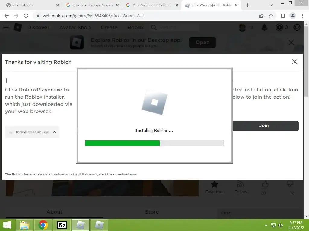Image resolution: width=309 pixels, height=231 pixels.
Task: Switch to the discord.com tab
Action: tap(33, 5)
